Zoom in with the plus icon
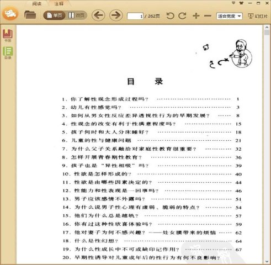Screen dimensions: 271x265 tap(196, 16)
